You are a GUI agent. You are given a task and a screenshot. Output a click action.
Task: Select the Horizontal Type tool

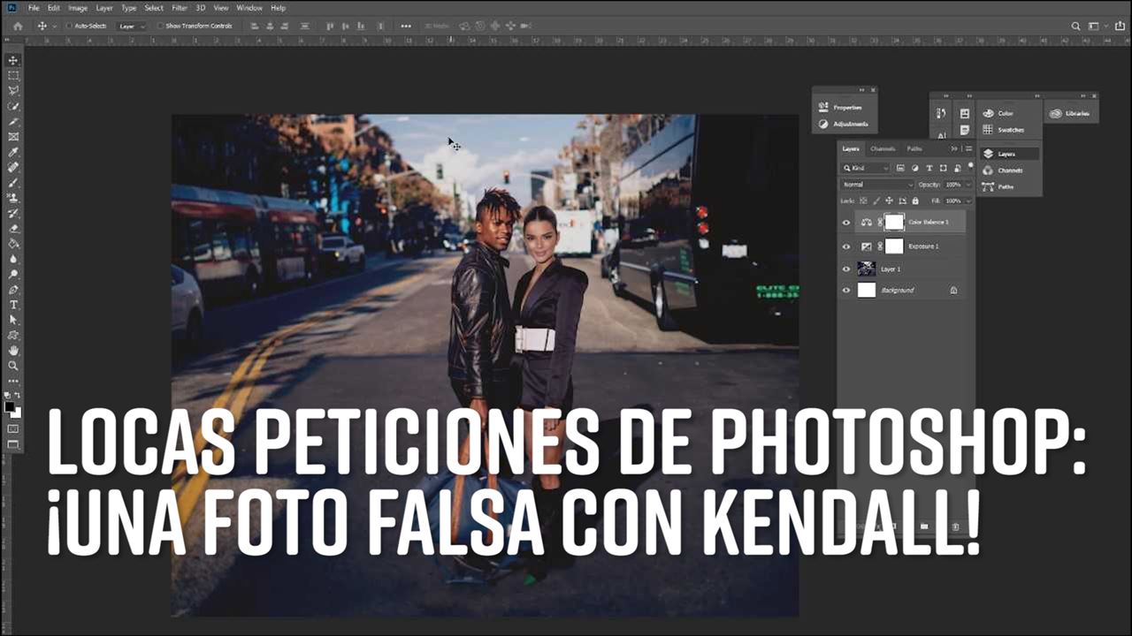13,304
